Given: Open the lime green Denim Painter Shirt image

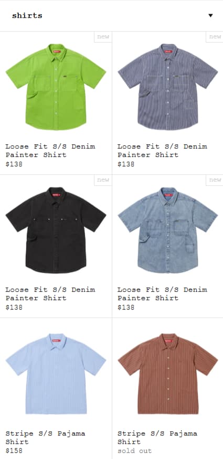Looking at the screenshot, I should tap(56, 87).
